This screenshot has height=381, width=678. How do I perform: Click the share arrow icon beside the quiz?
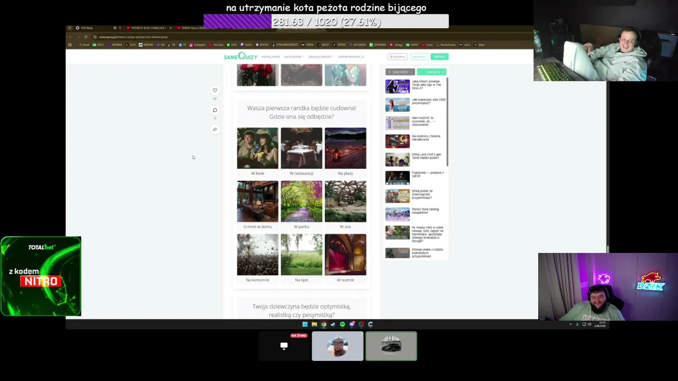[x=215, y=129]
